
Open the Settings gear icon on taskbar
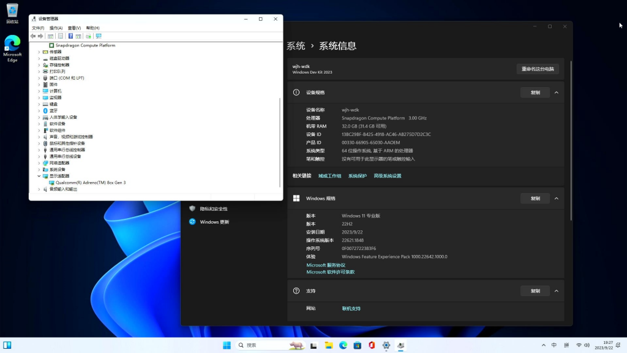pos(386,345)
